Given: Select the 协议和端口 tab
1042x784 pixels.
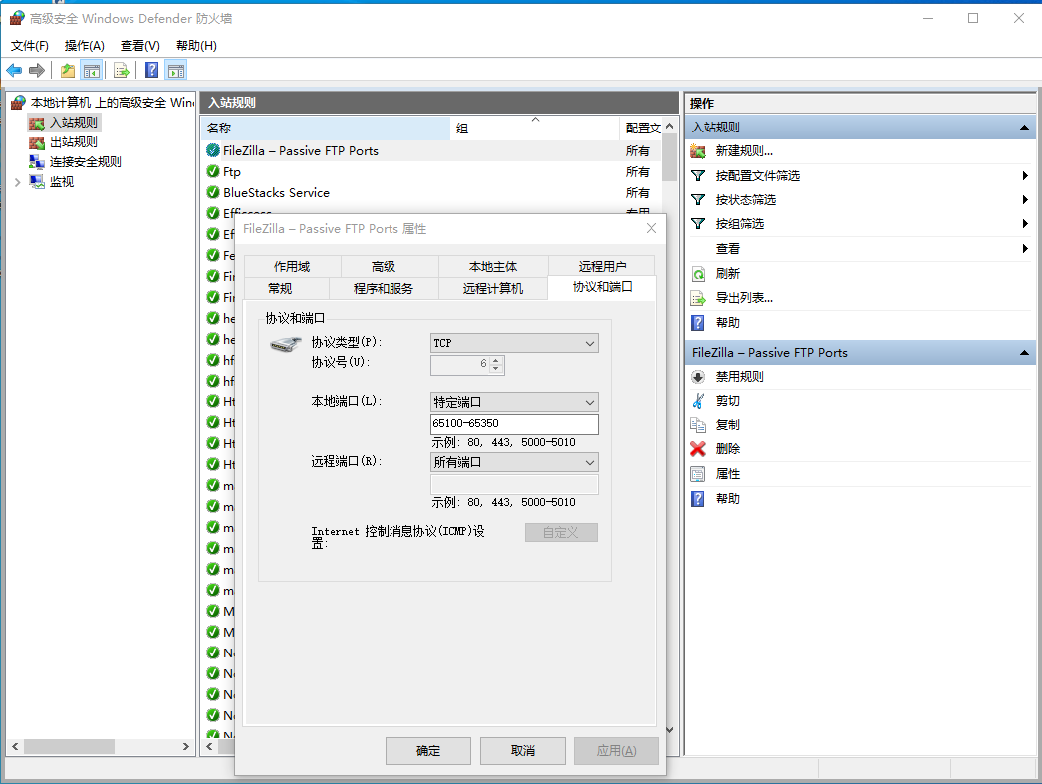Looking at the screenshot, I should pos(602,287).
